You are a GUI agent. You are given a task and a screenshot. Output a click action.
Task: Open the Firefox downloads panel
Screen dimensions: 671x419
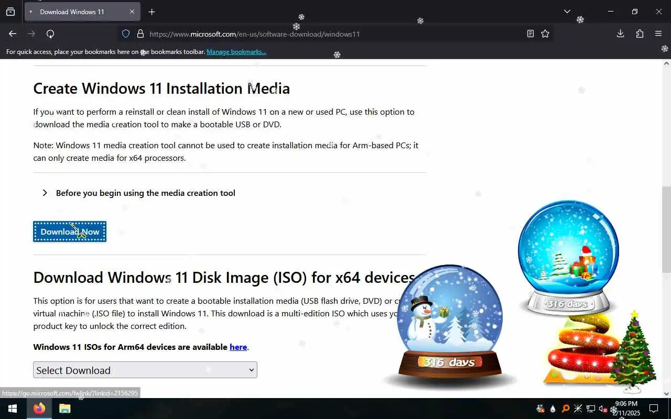pos(620,34)
